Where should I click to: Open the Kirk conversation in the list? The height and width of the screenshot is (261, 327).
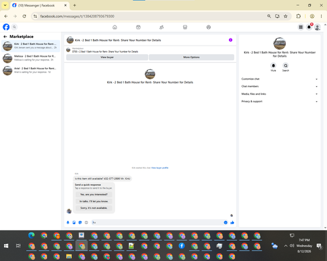click(x=31, y=46)
